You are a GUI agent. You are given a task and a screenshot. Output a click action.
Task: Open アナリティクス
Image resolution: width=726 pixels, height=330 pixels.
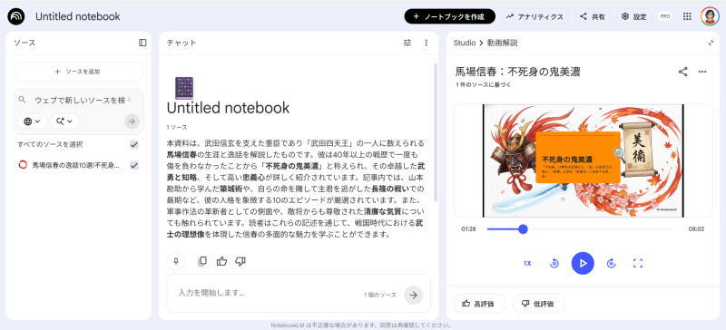tap(535, 16)
